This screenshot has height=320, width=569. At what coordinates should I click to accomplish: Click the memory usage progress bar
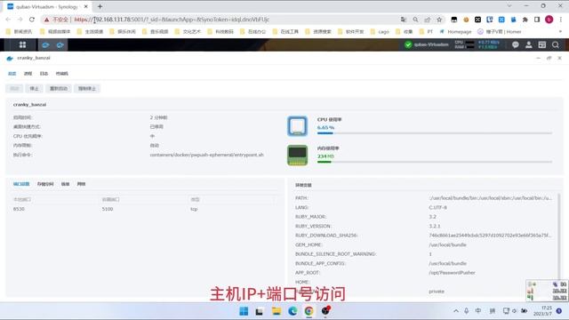(x=435, y=162)
